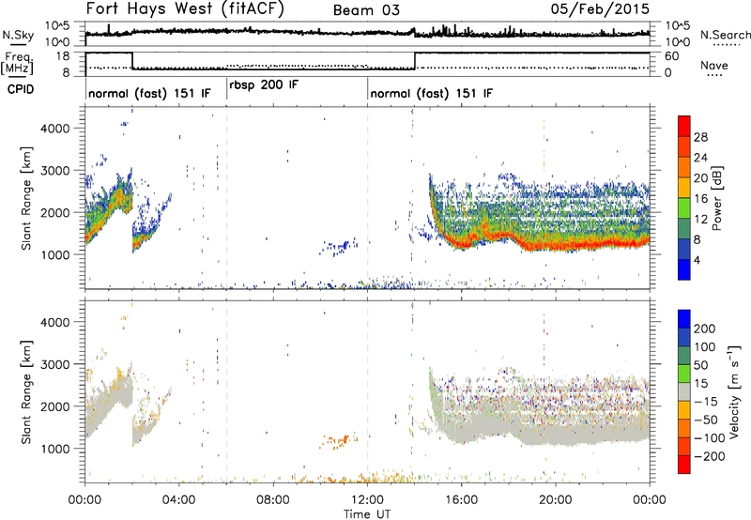Screen dimensions: 751x520
Task: Click the 'Power [dB]' colorbar title
Action: point(716,198)
